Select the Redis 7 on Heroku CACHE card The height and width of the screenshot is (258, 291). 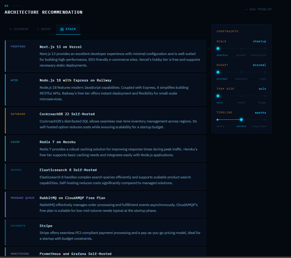tap(105, 149)
